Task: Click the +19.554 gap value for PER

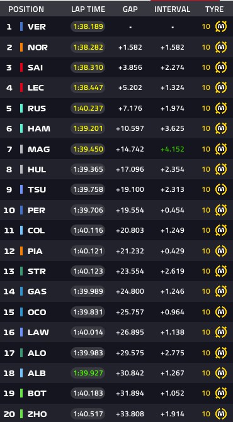Action: coord(130,210)
